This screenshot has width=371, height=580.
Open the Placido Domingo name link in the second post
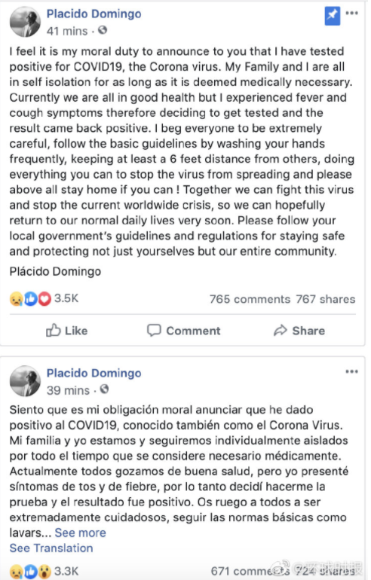[94, 373]
